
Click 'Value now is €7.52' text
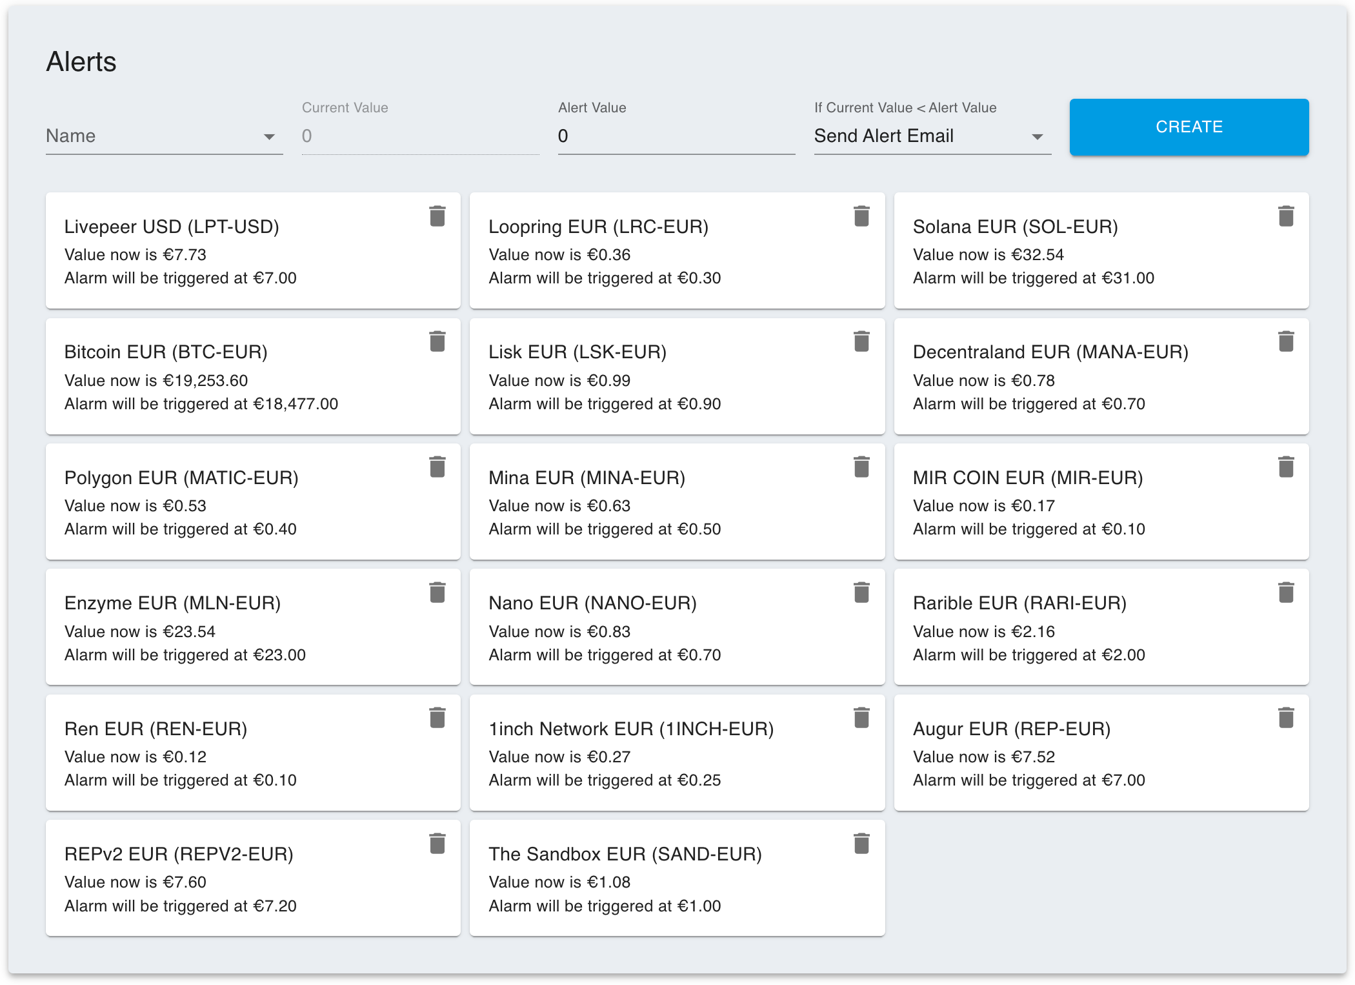(x=984, y=757)
